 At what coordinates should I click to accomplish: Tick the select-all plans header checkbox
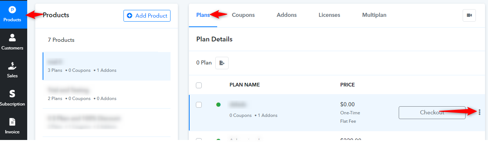click(x=199, y=85)
